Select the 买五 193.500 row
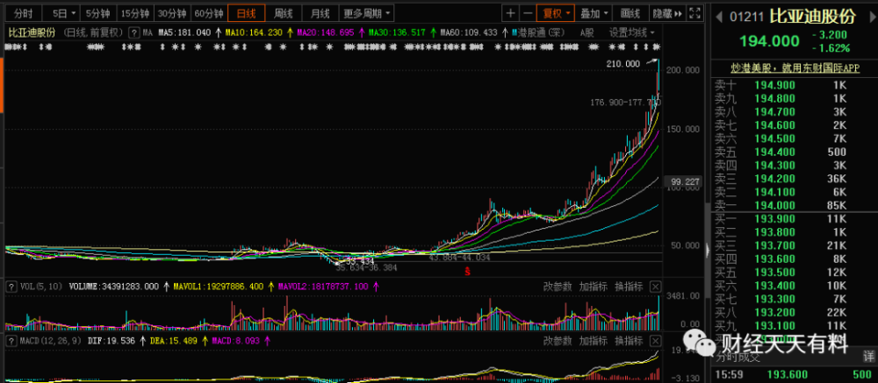 click(792, 273)
